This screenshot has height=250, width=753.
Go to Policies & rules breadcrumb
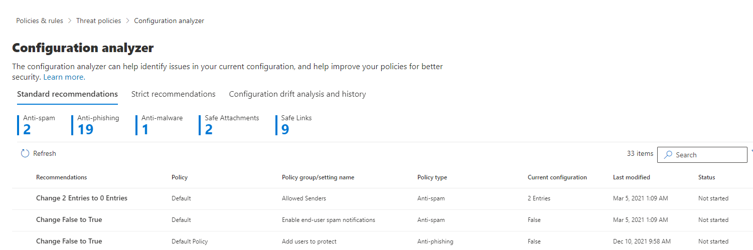coord(40,21)
